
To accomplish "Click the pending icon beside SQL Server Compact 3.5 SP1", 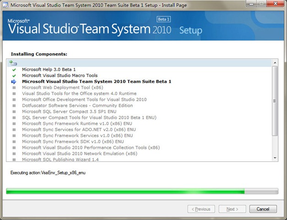I will pos(14,112).
